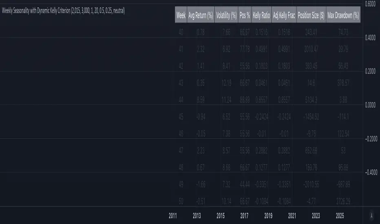Click the 0.4000 price scale label
380x224 pixels.
371,38
